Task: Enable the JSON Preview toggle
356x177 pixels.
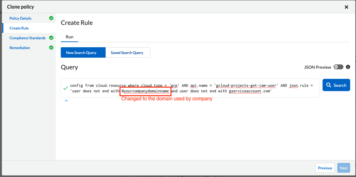Action: click(339, 67)
